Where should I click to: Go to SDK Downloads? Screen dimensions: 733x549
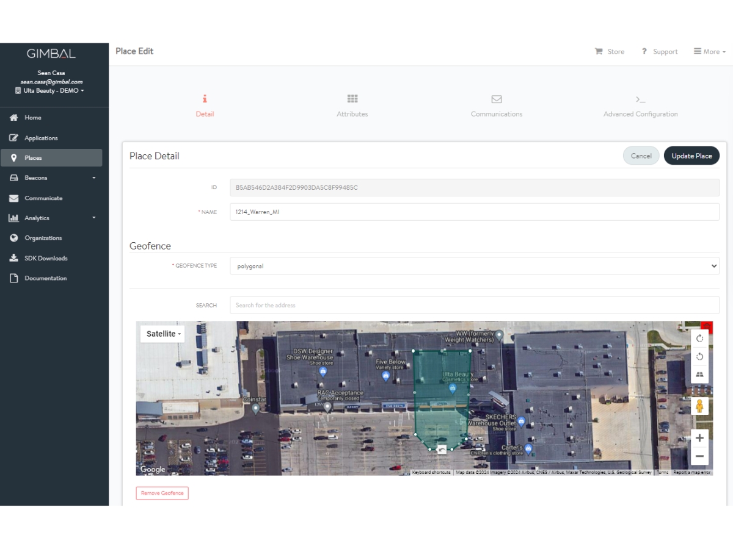51,258
